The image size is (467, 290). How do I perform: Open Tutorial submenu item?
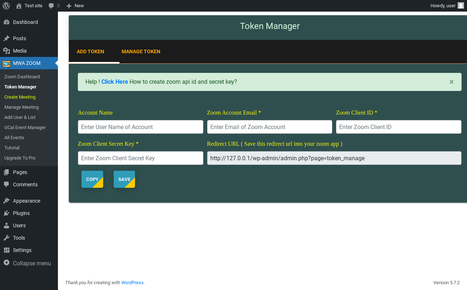[x=12, y=148]
